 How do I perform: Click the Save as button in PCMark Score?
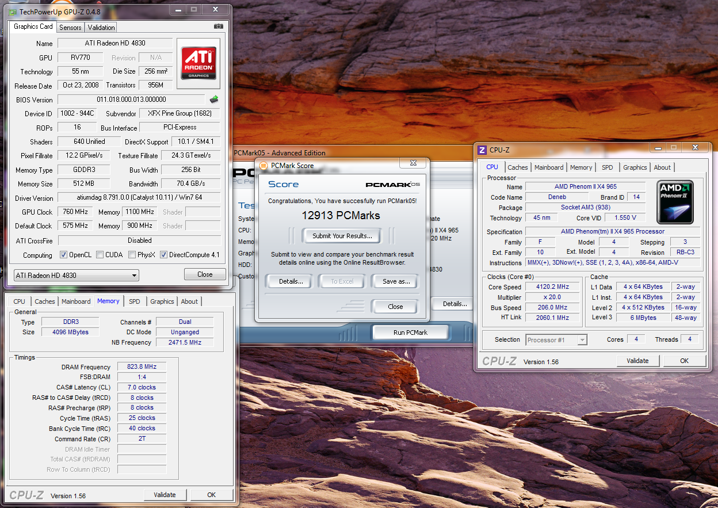[x=396, y=282]
